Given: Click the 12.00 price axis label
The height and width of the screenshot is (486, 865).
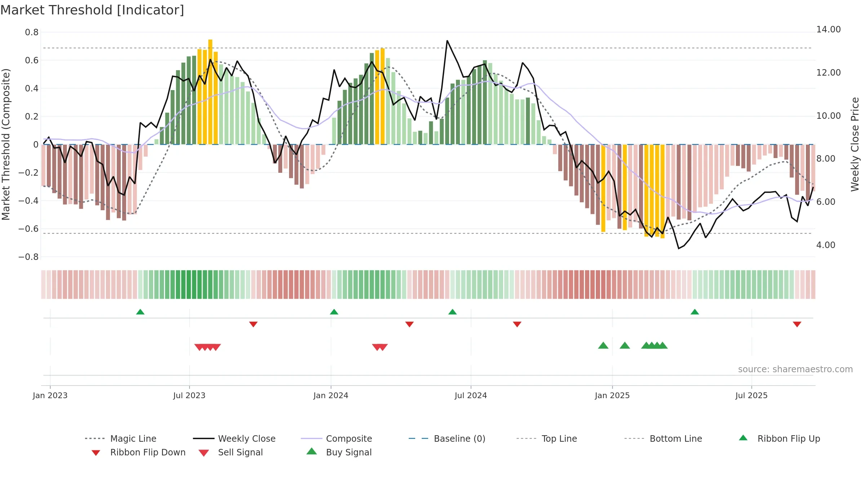Looking at the screenshot, I should pyautogui.click(x=828, y=73).
